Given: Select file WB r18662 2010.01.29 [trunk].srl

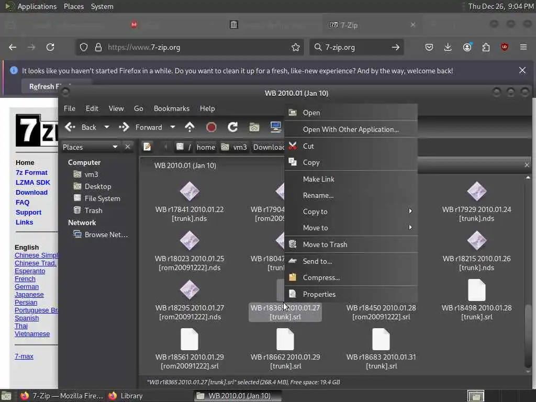Looking at the screenshot, I should (x=285, y=349).
